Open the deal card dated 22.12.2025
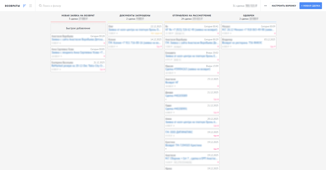Viewport: 326px width, 170px height. point(135,30)
